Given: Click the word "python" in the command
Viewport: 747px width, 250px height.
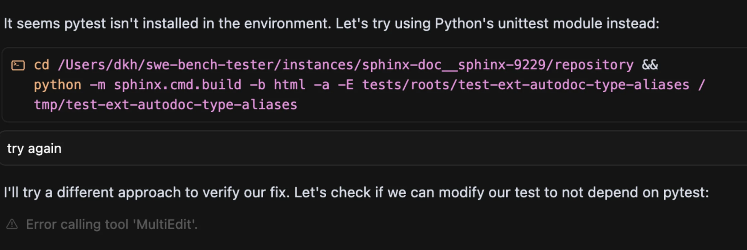Looking at the screenshot, I should pyautogui.click(x=58, y=85).
